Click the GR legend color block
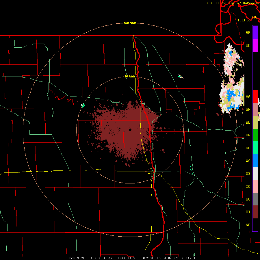 click(255, 109)
